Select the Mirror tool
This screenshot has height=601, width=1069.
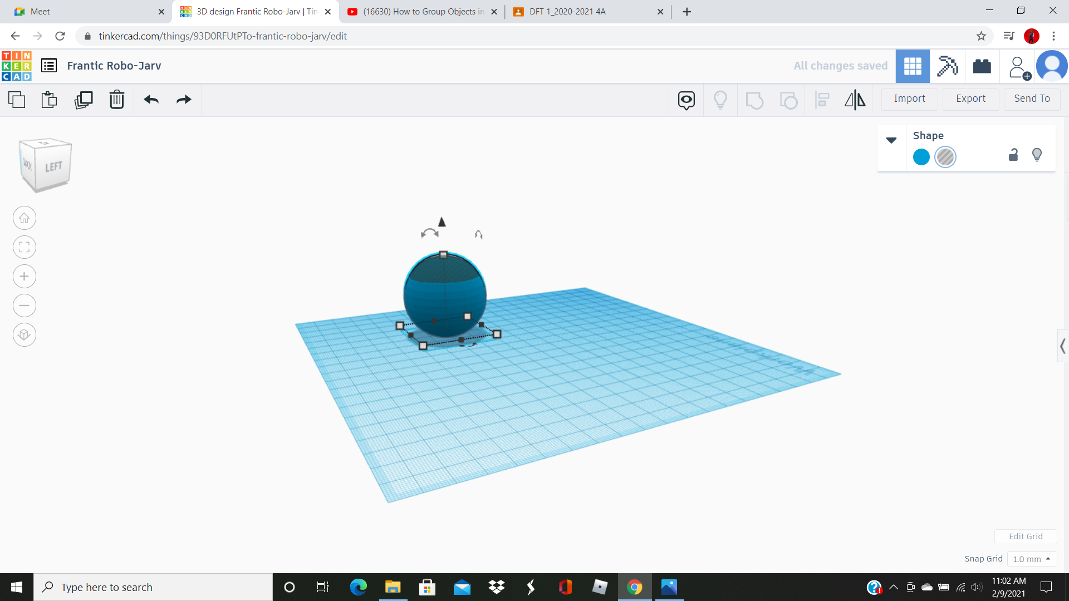855,100
